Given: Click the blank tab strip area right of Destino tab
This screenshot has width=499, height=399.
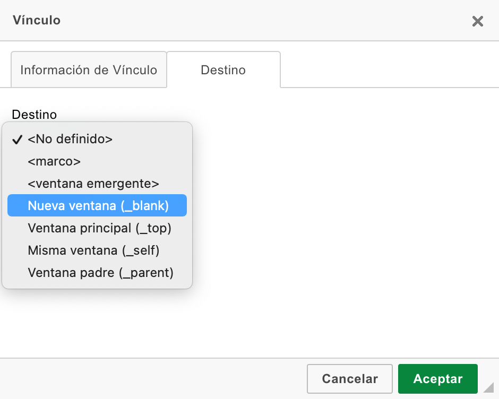Looking at the screenshot, I should (x=388, y=70).
